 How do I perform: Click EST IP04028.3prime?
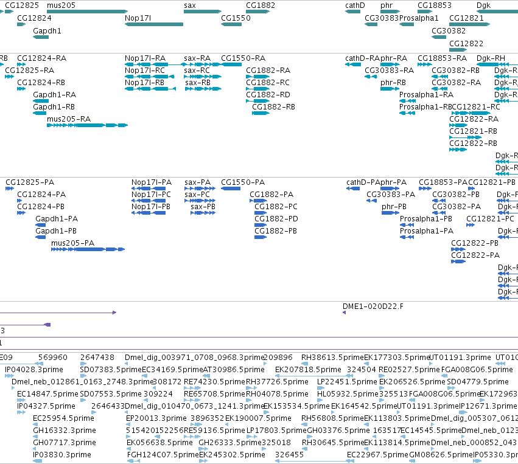click(33, 369)
